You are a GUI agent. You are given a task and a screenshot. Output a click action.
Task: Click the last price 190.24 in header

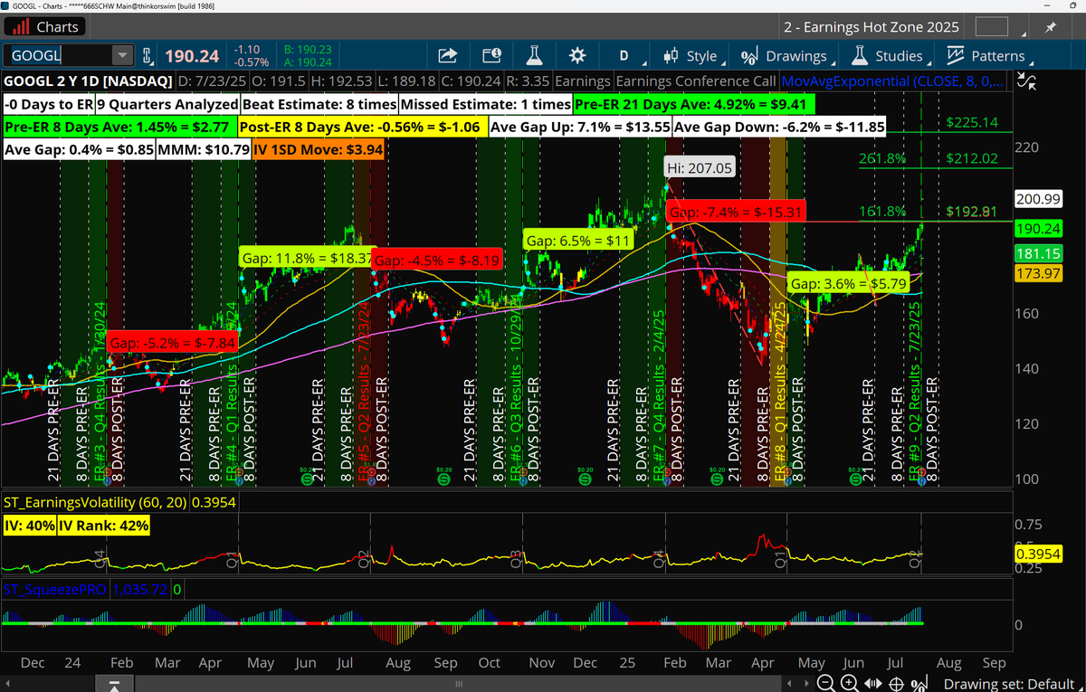(192, 56)
